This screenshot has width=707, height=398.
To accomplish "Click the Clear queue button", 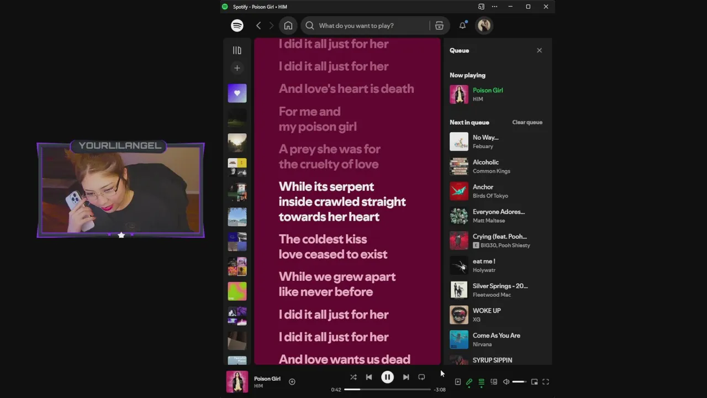I will (527, 122).
